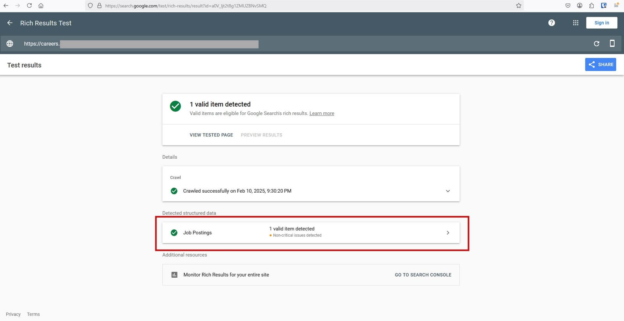This screenshot has width=624, height=321.
Task: Click the bar chart monitor icon
Action: point(174,275)
